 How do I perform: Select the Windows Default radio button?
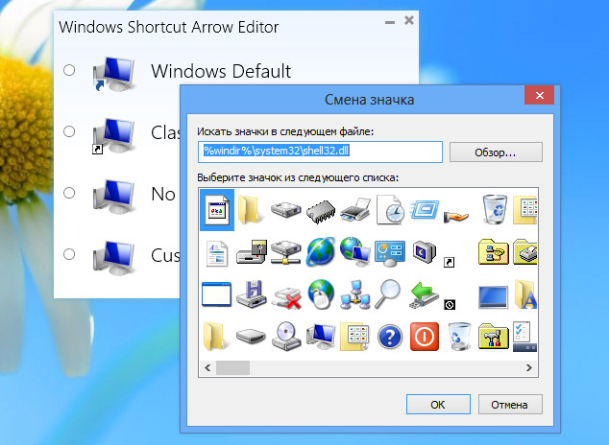(69, 70)
